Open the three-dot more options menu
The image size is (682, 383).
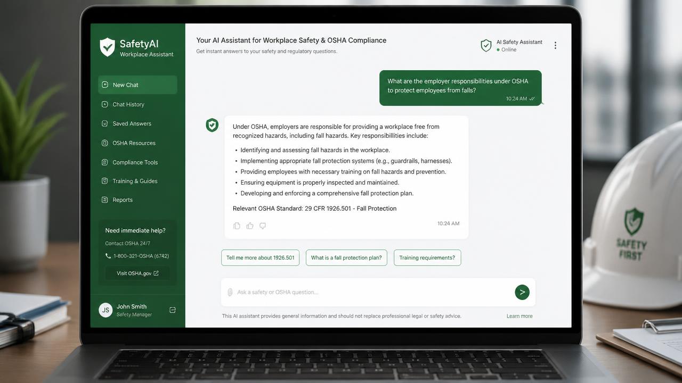[x=555, y=46]
